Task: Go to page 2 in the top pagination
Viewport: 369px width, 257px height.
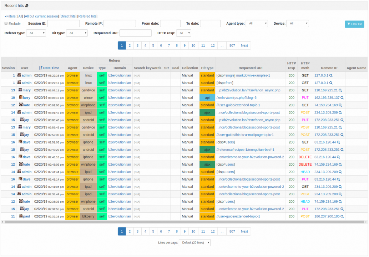Action: (130, 46)
